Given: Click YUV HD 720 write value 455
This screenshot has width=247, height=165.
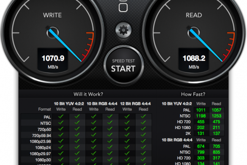Looking at the screenshot, I should (201, 122).
